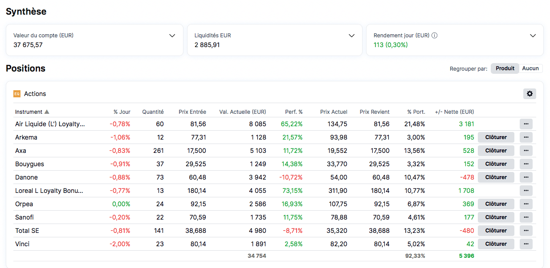Click Clôturer for Total SE
The height and width of the screenshot is (268, 550).
(x=496, y=231)
